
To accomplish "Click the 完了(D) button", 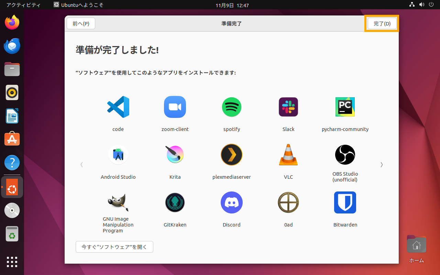I will click(382, 23).
